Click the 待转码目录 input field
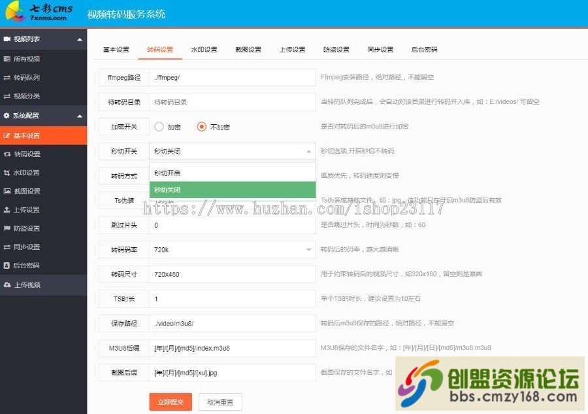Image resolution: width=588 pixels, height=414 pixels. click(x=233, y=102)
